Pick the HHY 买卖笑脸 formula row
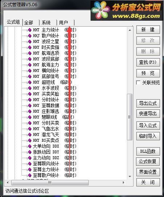164x197 pixels. pyautogui.click(x=55, y=94)
